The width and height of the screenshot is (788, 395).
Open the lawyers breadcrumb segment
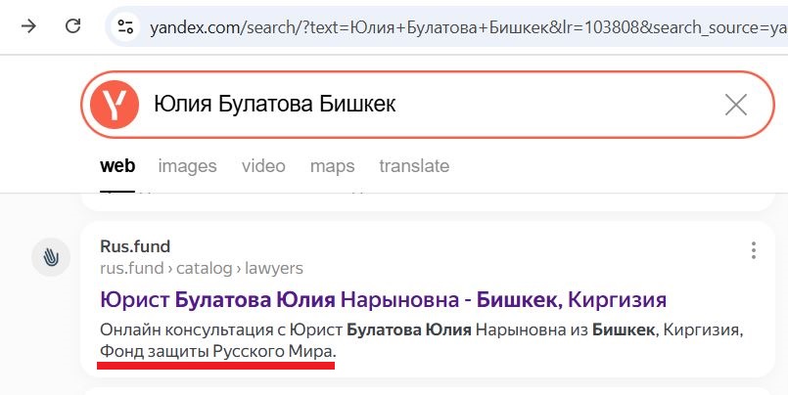point(274,269)
